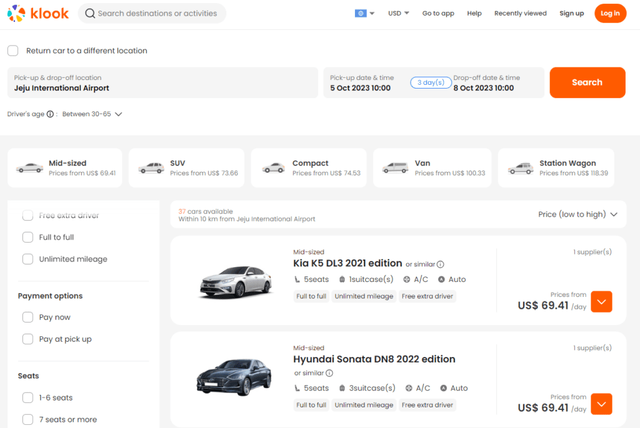Click the Klook logo
The height and width of the screenshot is (428, 640).
pyautogui.click(x=38, y=14)
